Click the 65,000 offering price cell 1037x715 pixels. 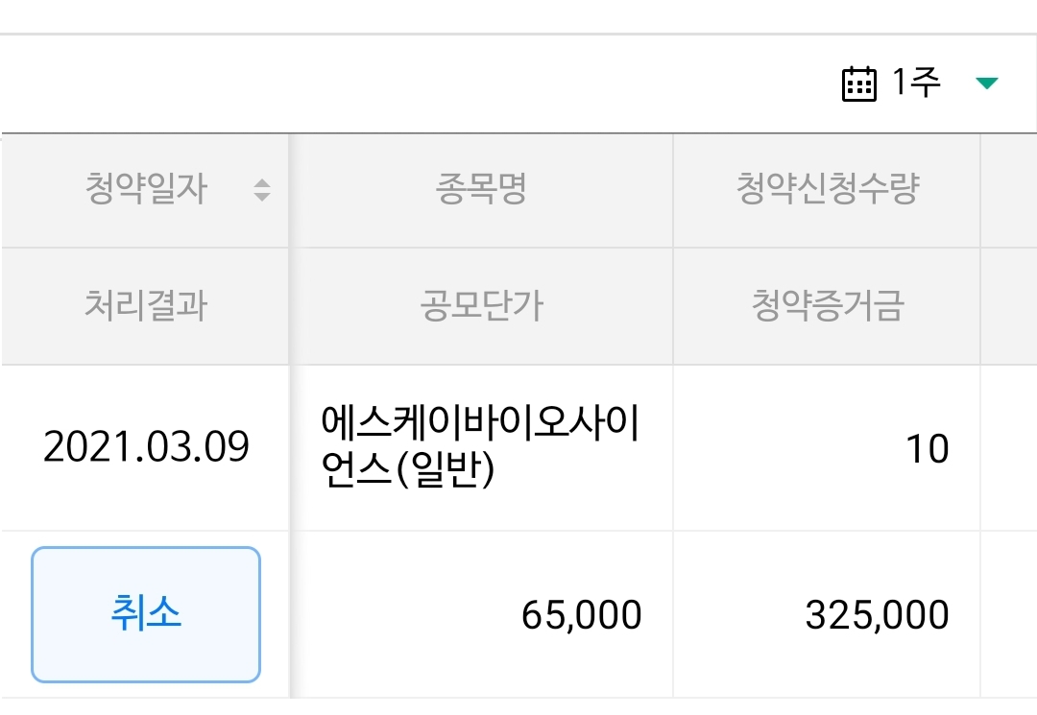pos(581,615)
